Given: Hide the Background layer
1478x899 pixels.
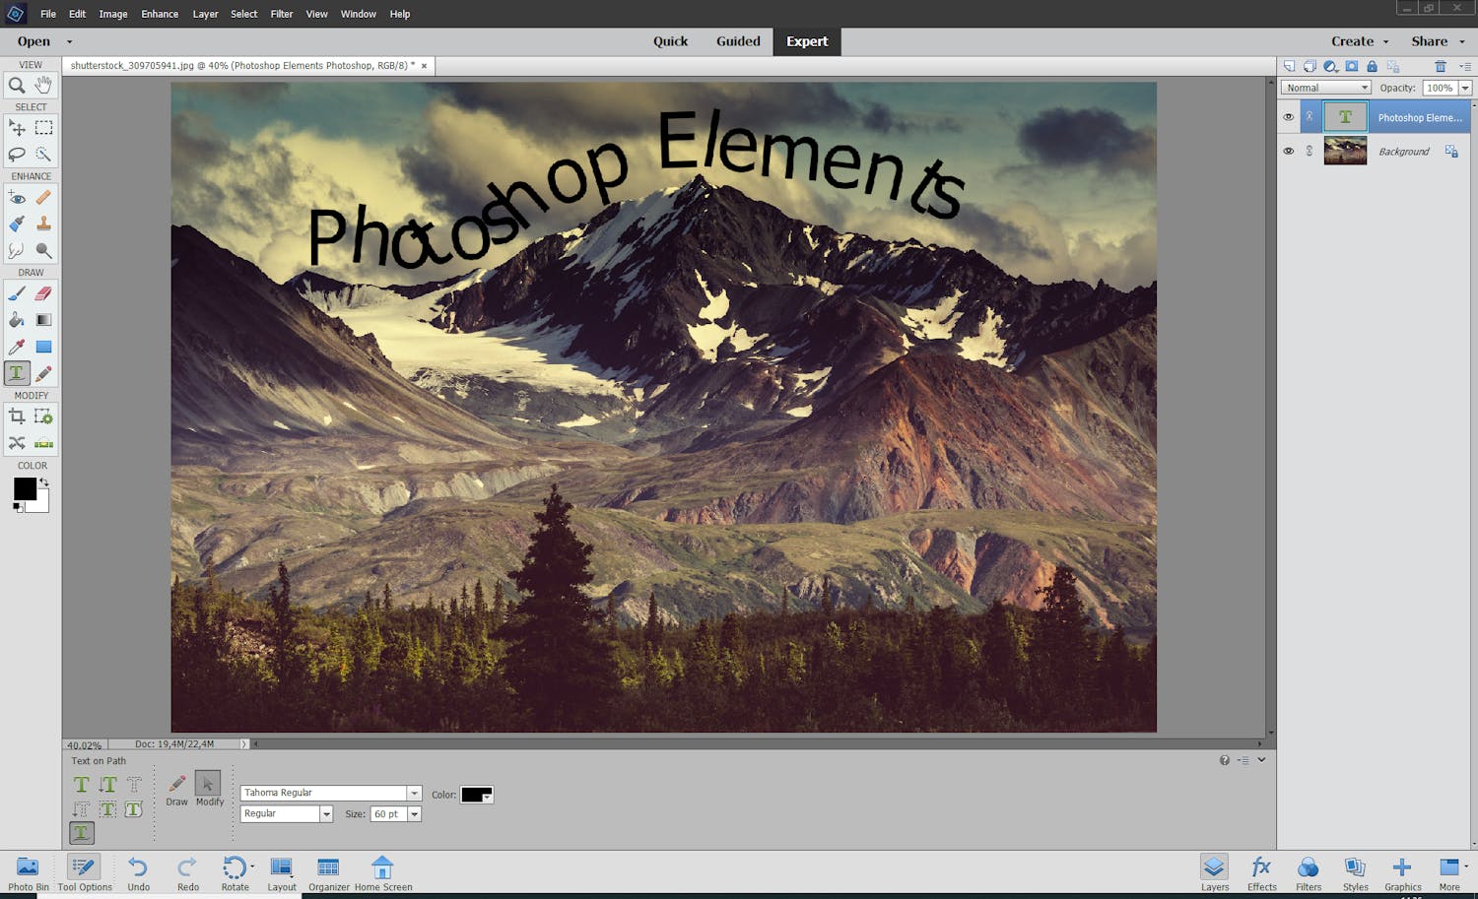Looking at the screenshot, I should pyautogui.click(x=1288, y=151).
